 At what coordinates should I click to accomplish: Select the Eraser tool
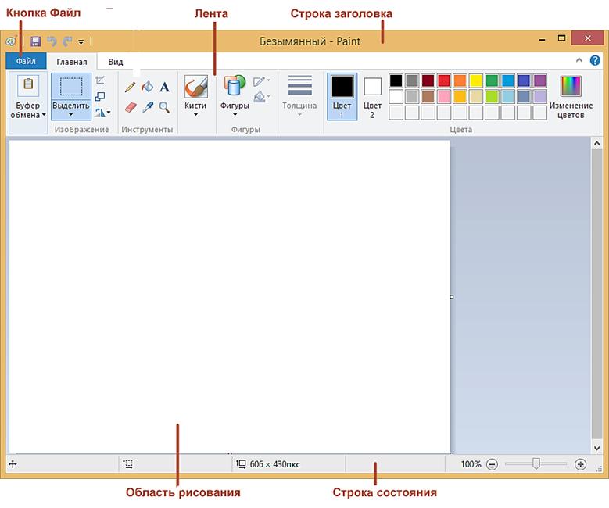(131, 107)
